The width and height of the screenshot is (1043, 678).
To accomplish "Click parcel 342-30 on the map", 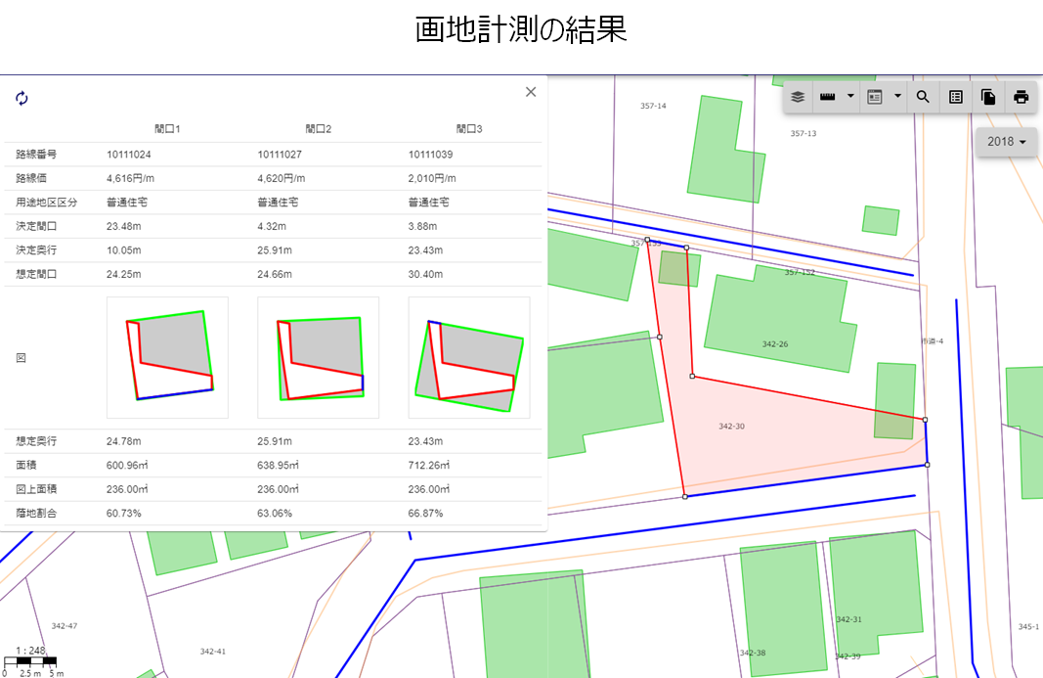I will (731, 427).
